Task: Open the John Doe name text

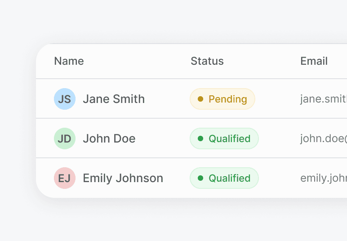Action: 109,138
